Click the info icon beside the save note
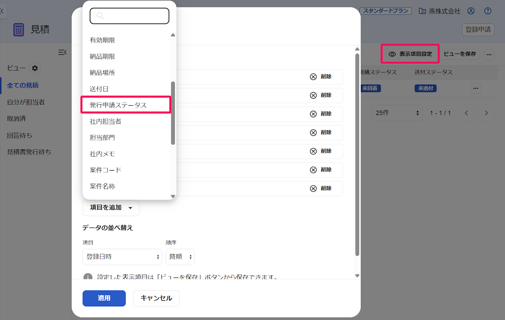 [x=88, y=277]
